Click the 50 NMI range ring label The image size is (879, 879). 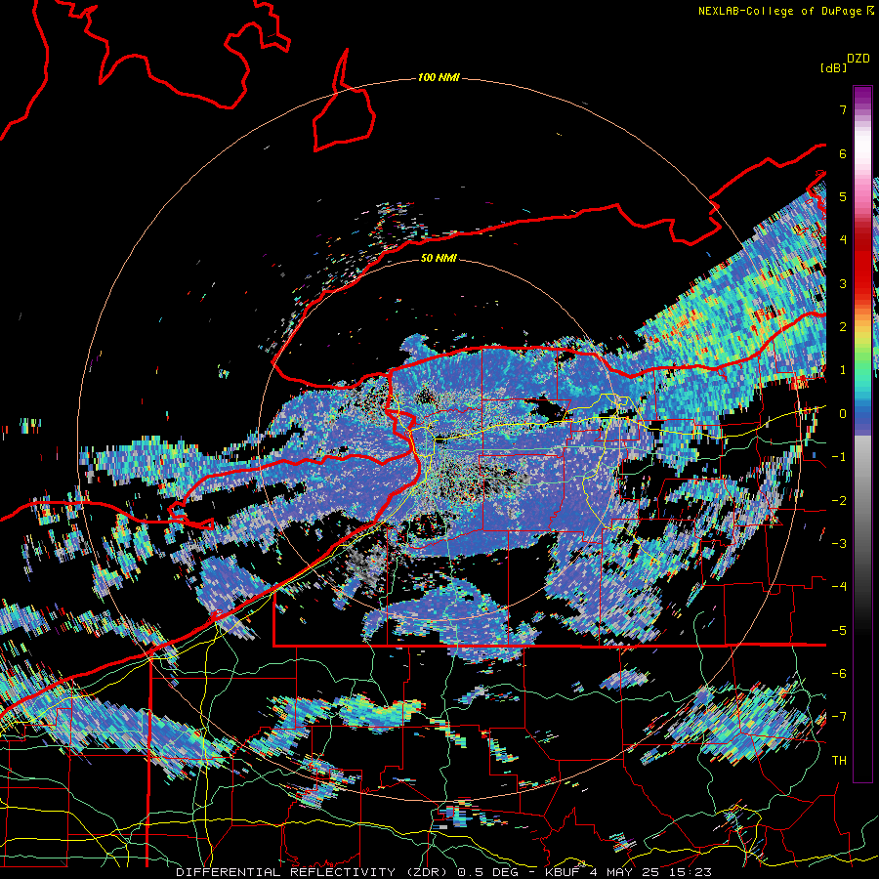(x=439, y=259)
